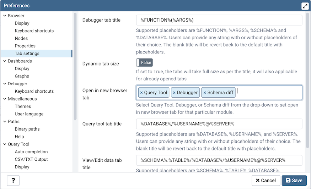This screenshot has width=311, height=189.
Task: Click the 'Debugger tab title' label
Action: [101, 20]
